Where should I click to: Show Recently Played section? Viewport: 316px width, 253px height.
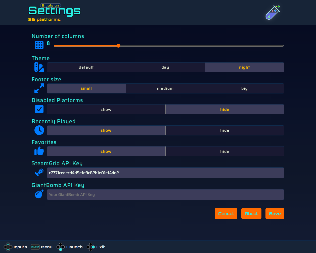pos(106,130)
